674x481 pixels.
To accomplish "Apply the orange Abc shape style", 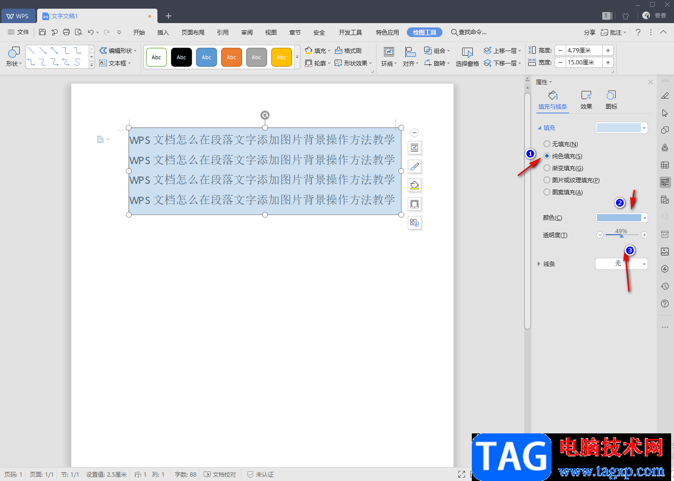I will coord(232,57).
